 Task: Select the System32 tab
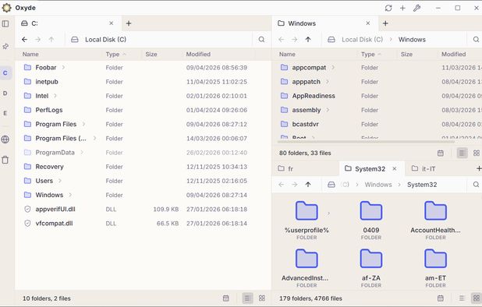pos(372,168)
